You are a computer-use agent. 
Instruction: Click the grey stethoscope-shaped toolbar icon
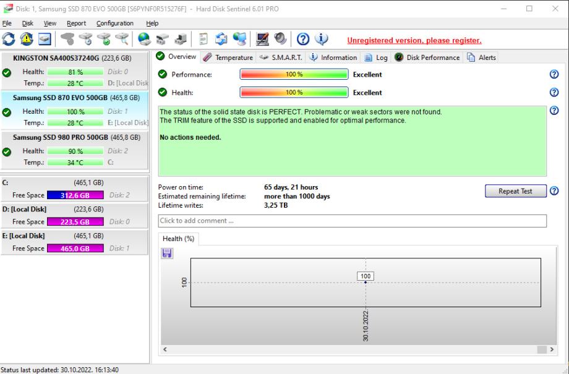[x=67, y=39]
